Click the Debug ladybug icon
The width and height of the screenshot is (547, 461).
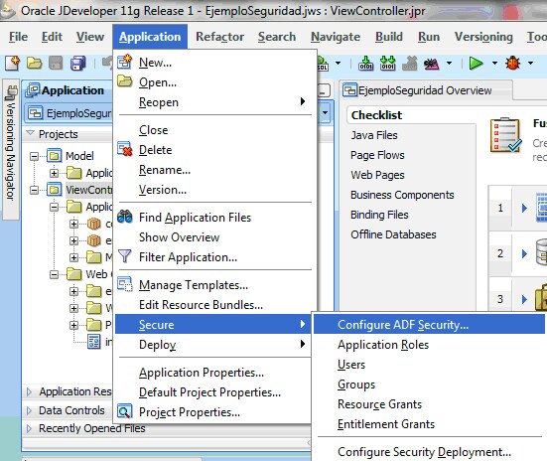pos(513,64)
